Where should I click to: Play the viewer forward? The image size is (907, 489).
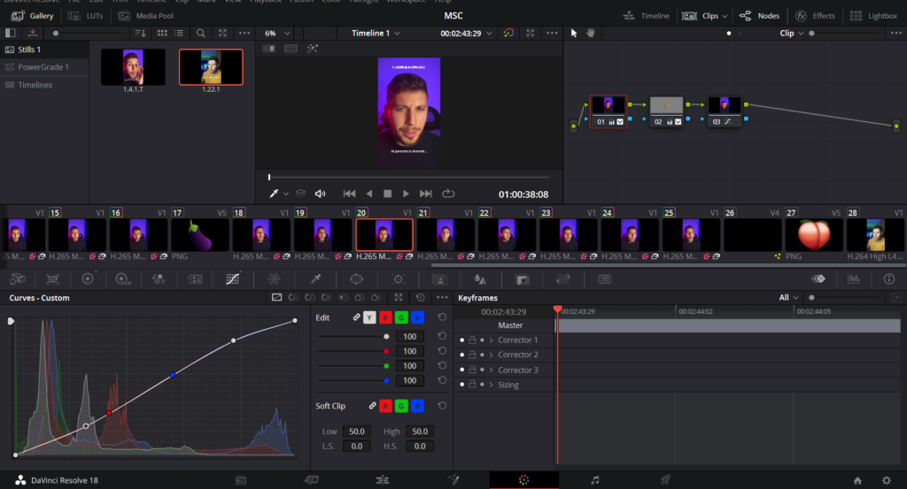[406, 194]
